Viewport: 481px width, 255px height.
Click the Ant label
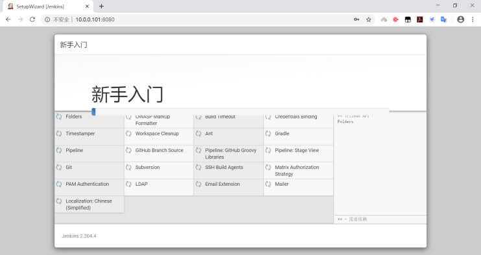point(209,133)
